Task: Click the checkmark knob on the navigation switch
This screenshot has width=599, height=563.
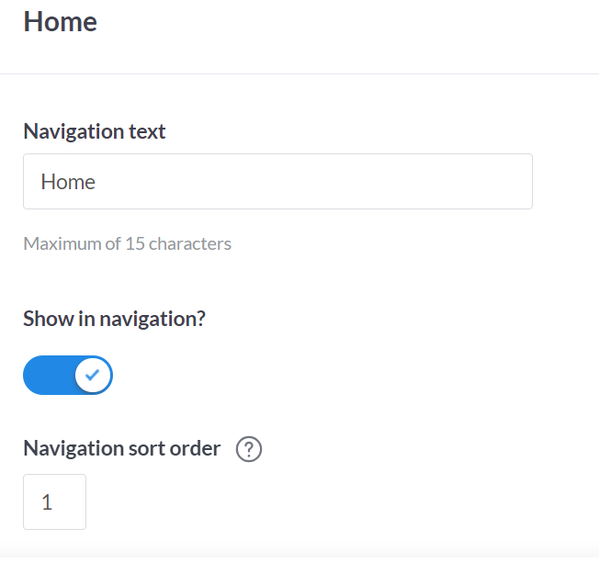Action: (93, 375)
